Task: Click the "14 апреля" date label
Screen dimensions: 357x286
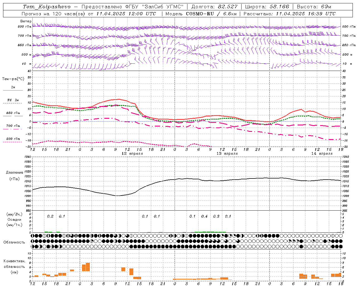Action: point(322,154)
